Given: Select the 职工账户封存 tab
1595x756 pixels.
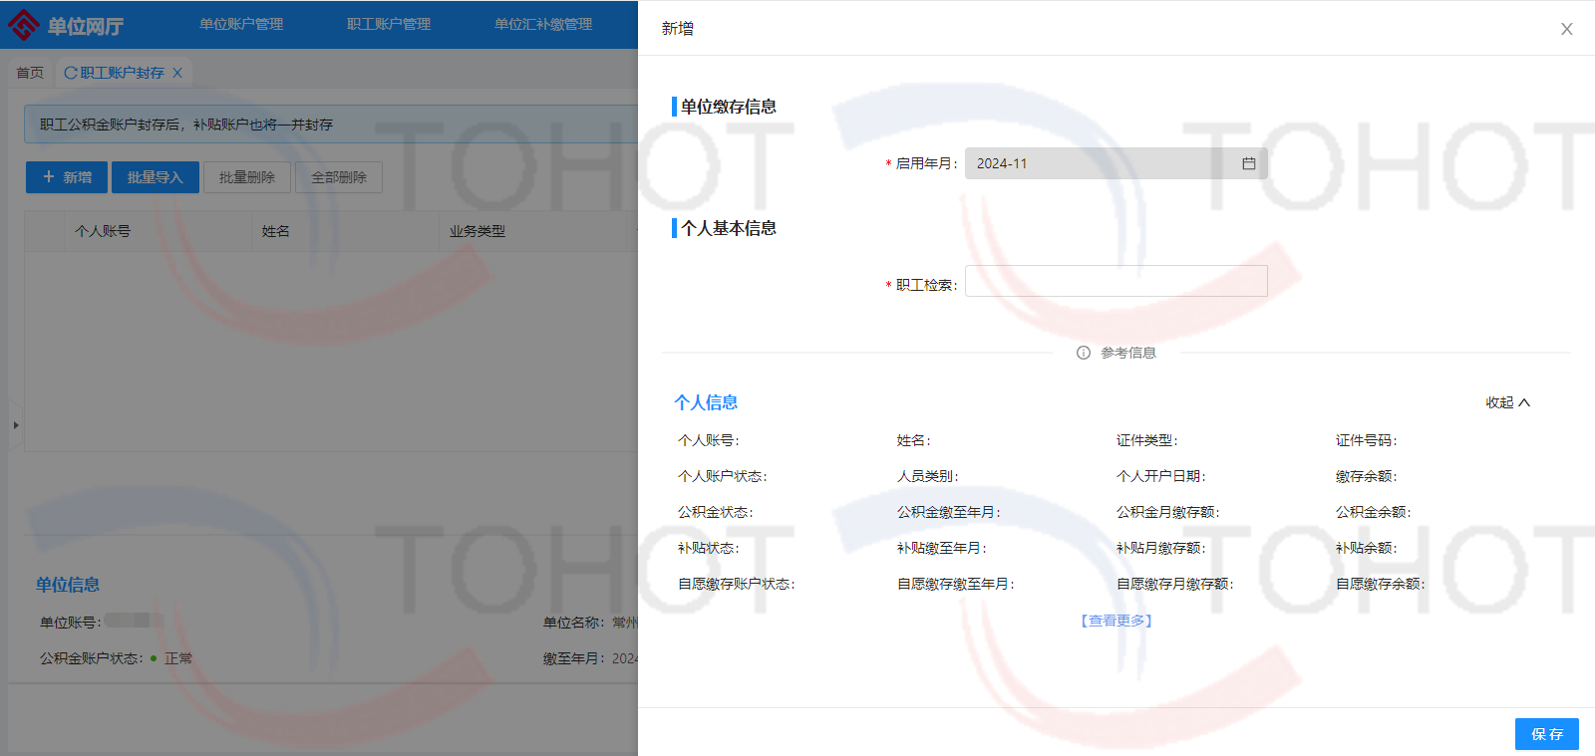Looking at the screenshot, I should pyautogui.click(x=123, y=73).
